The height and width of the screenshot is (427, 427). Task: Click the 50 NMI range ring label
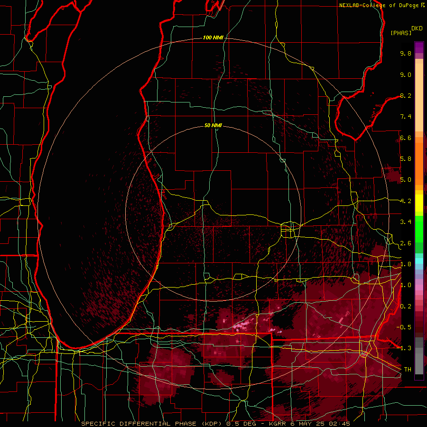click(213, 125)
